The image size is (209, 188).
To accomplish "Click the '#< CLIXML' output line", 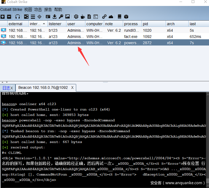I will point(12,153).
